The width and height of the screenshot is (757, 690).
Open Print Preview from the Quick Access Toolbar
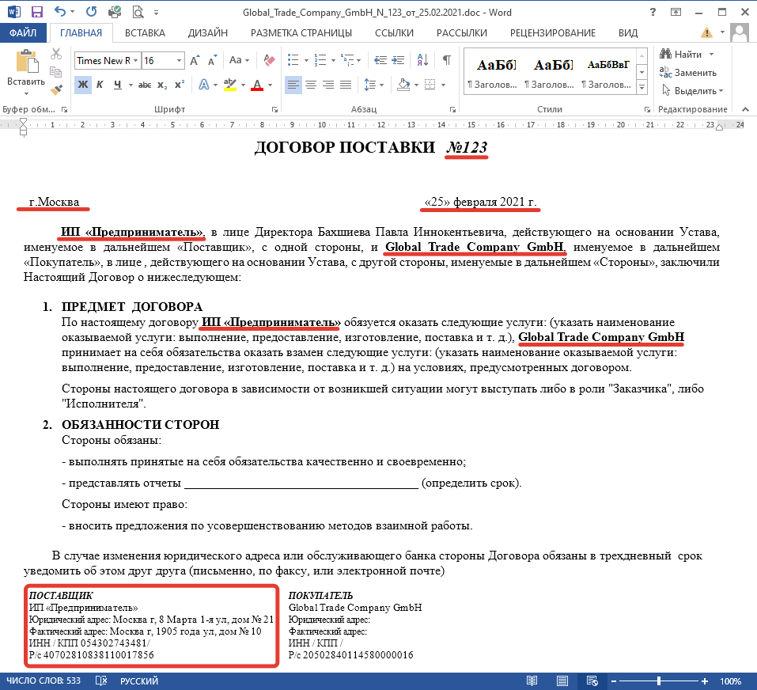139,11
